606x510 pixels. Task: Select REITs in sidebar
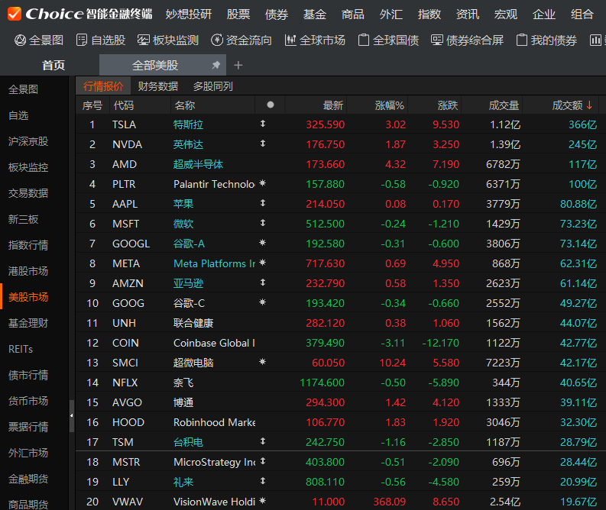(x=21, y=349)
